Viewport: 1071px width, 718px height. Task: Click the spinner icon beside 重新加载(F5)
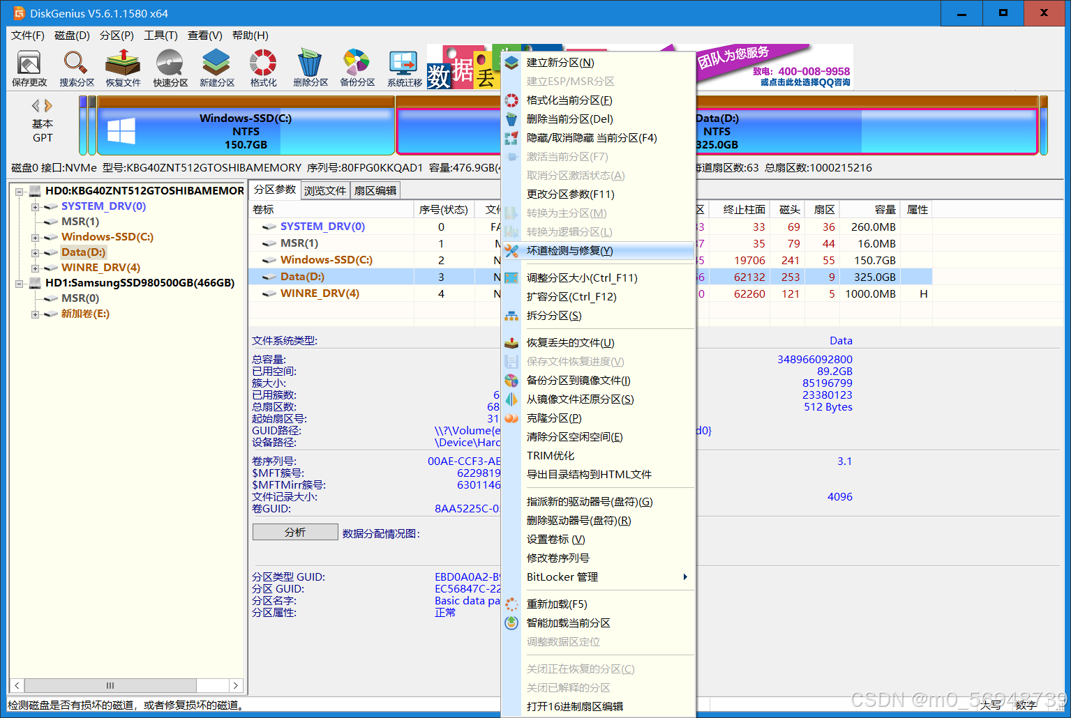pos(511,604)
